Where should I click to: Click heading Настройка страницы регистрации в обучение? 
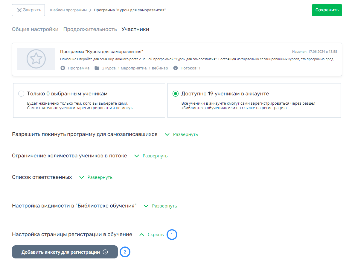click(72, 234)
